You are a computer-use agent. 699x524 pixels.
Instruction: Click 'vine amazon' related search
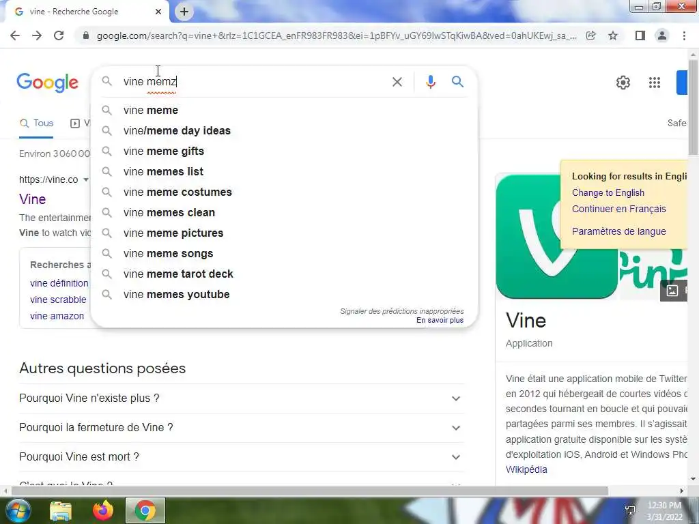point(57,317)
